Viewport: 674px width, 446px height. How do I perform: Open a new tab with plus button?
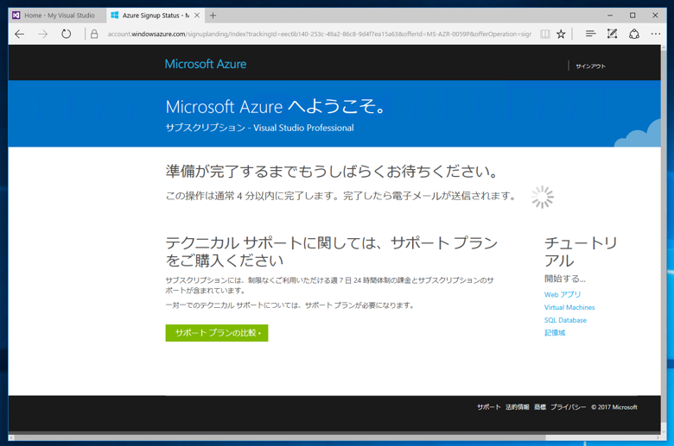coord(213,16)
